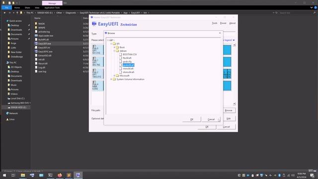Open the Windows Start menu

pos(4,176)
